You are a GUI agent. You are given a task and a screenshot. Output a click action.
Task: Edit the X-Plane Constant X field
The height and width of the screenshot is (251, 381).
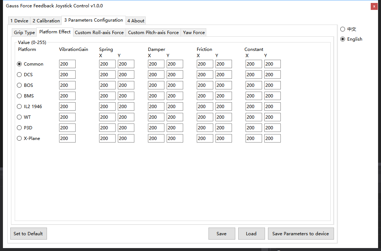pyautogui.click(x=254, y=139)
